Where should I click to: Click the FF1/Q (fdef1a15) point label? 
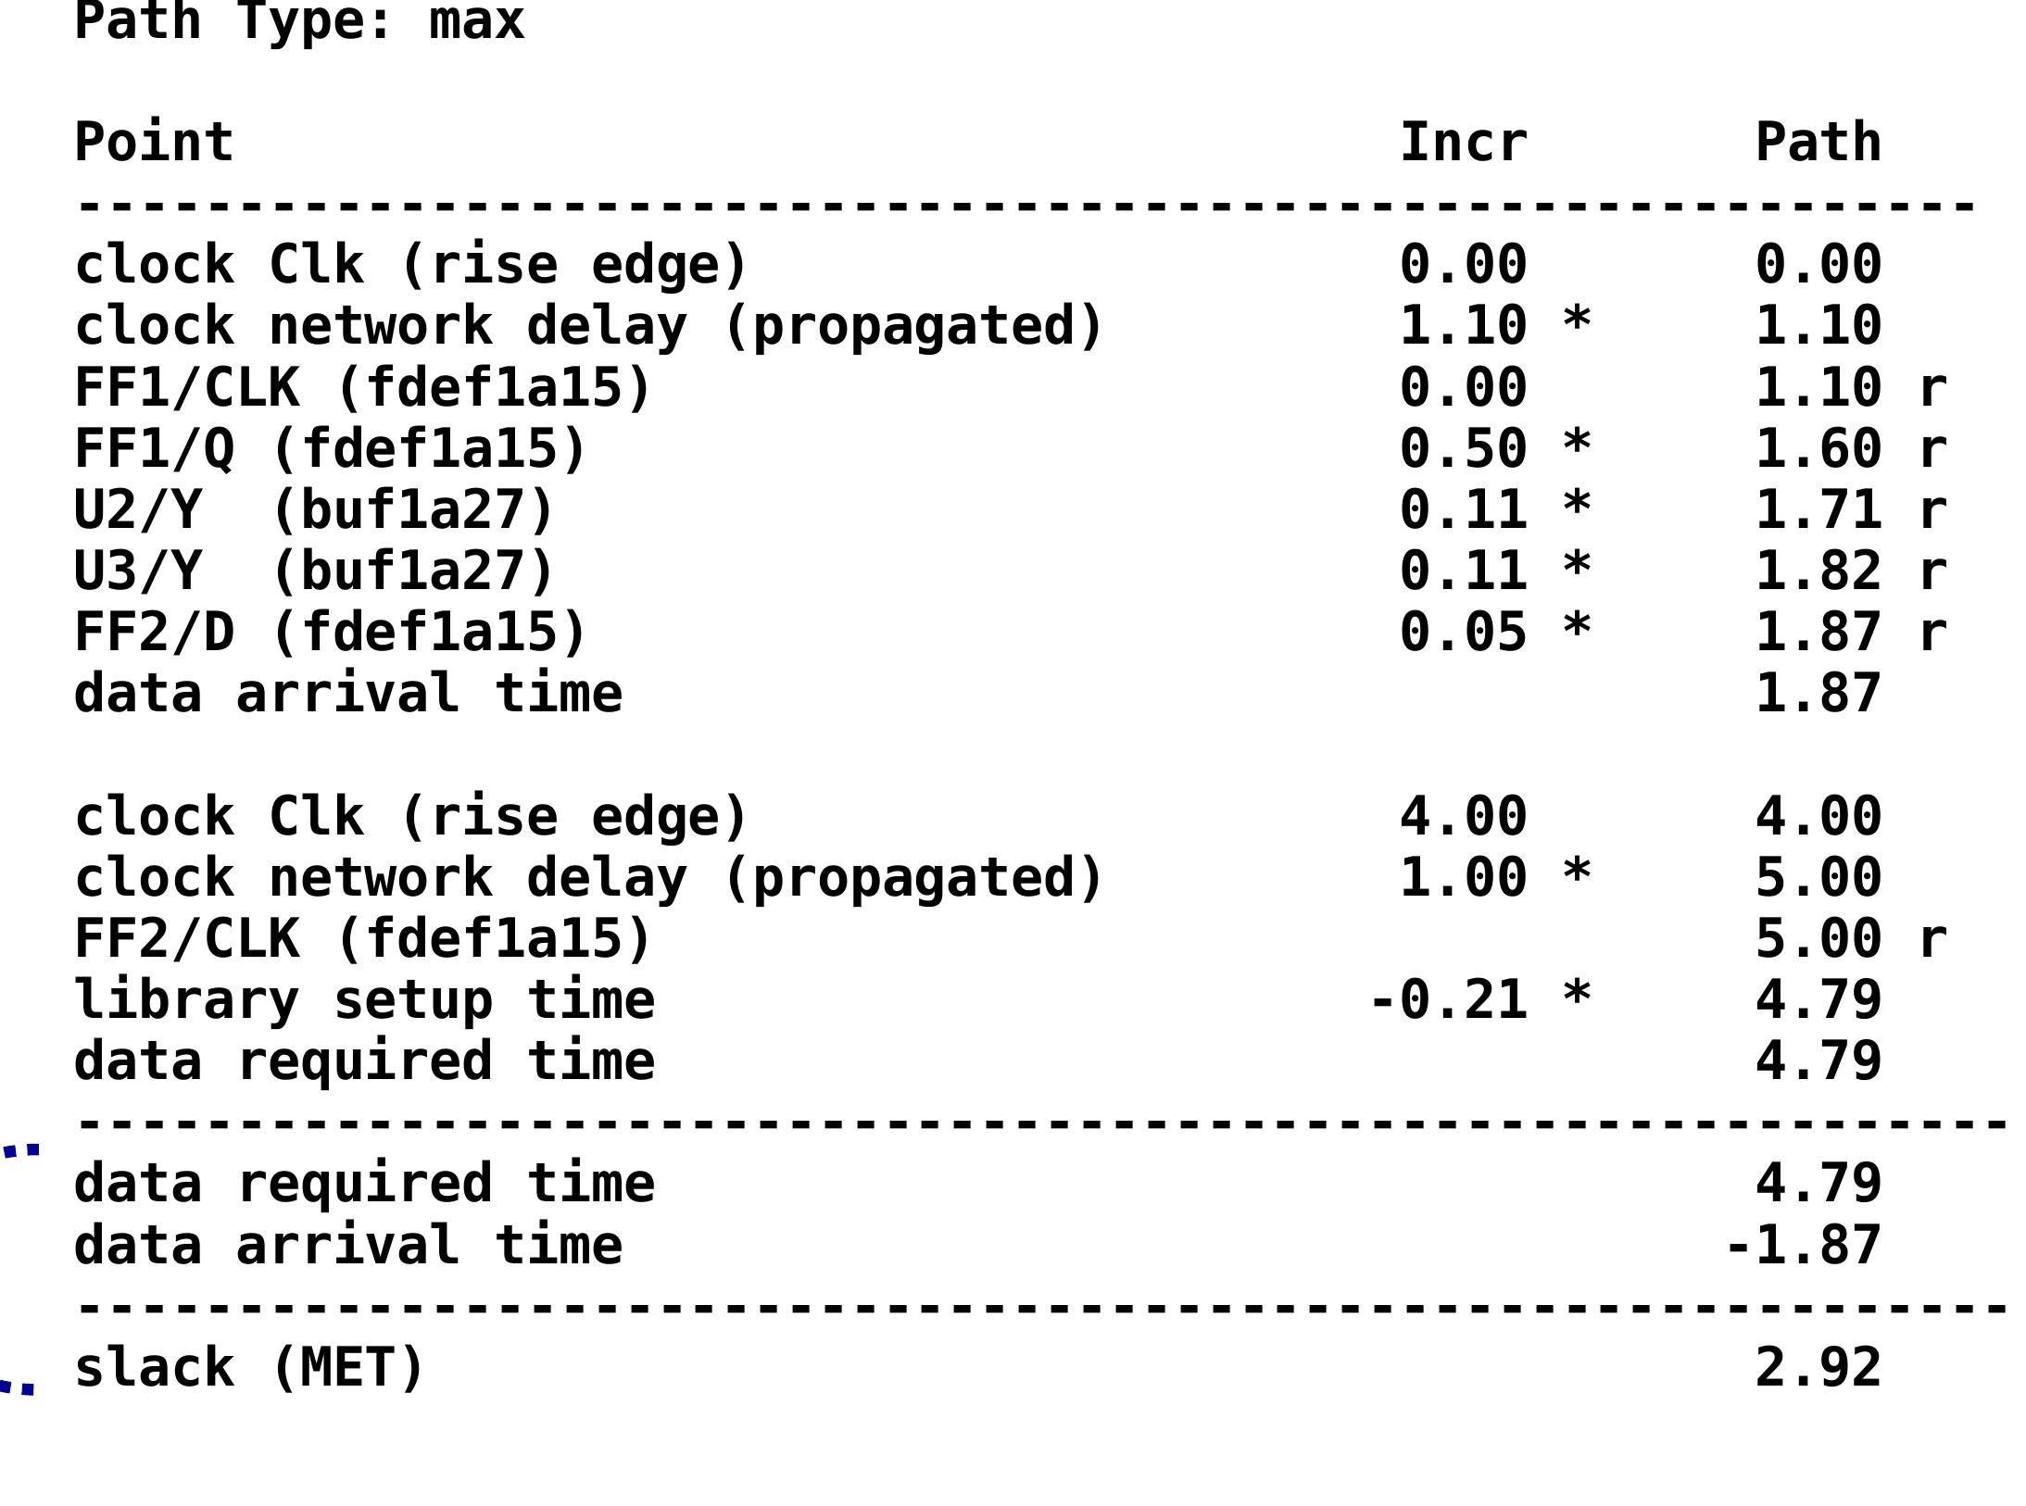pyautogui.click(x=330, y=448)
